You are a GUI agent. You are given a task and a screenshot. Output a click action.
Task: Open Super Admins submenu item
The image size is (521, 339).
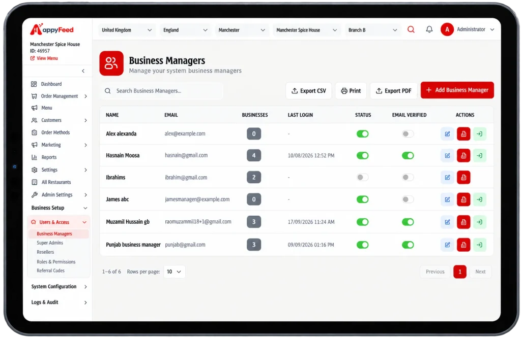50,243
